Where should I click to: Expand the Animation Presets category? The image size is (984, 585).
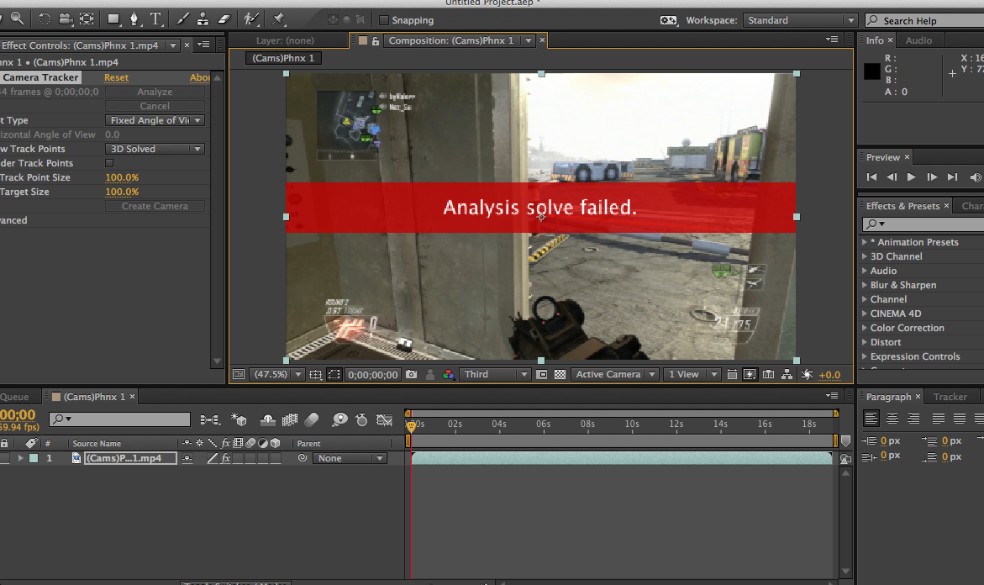coord(864,242)
